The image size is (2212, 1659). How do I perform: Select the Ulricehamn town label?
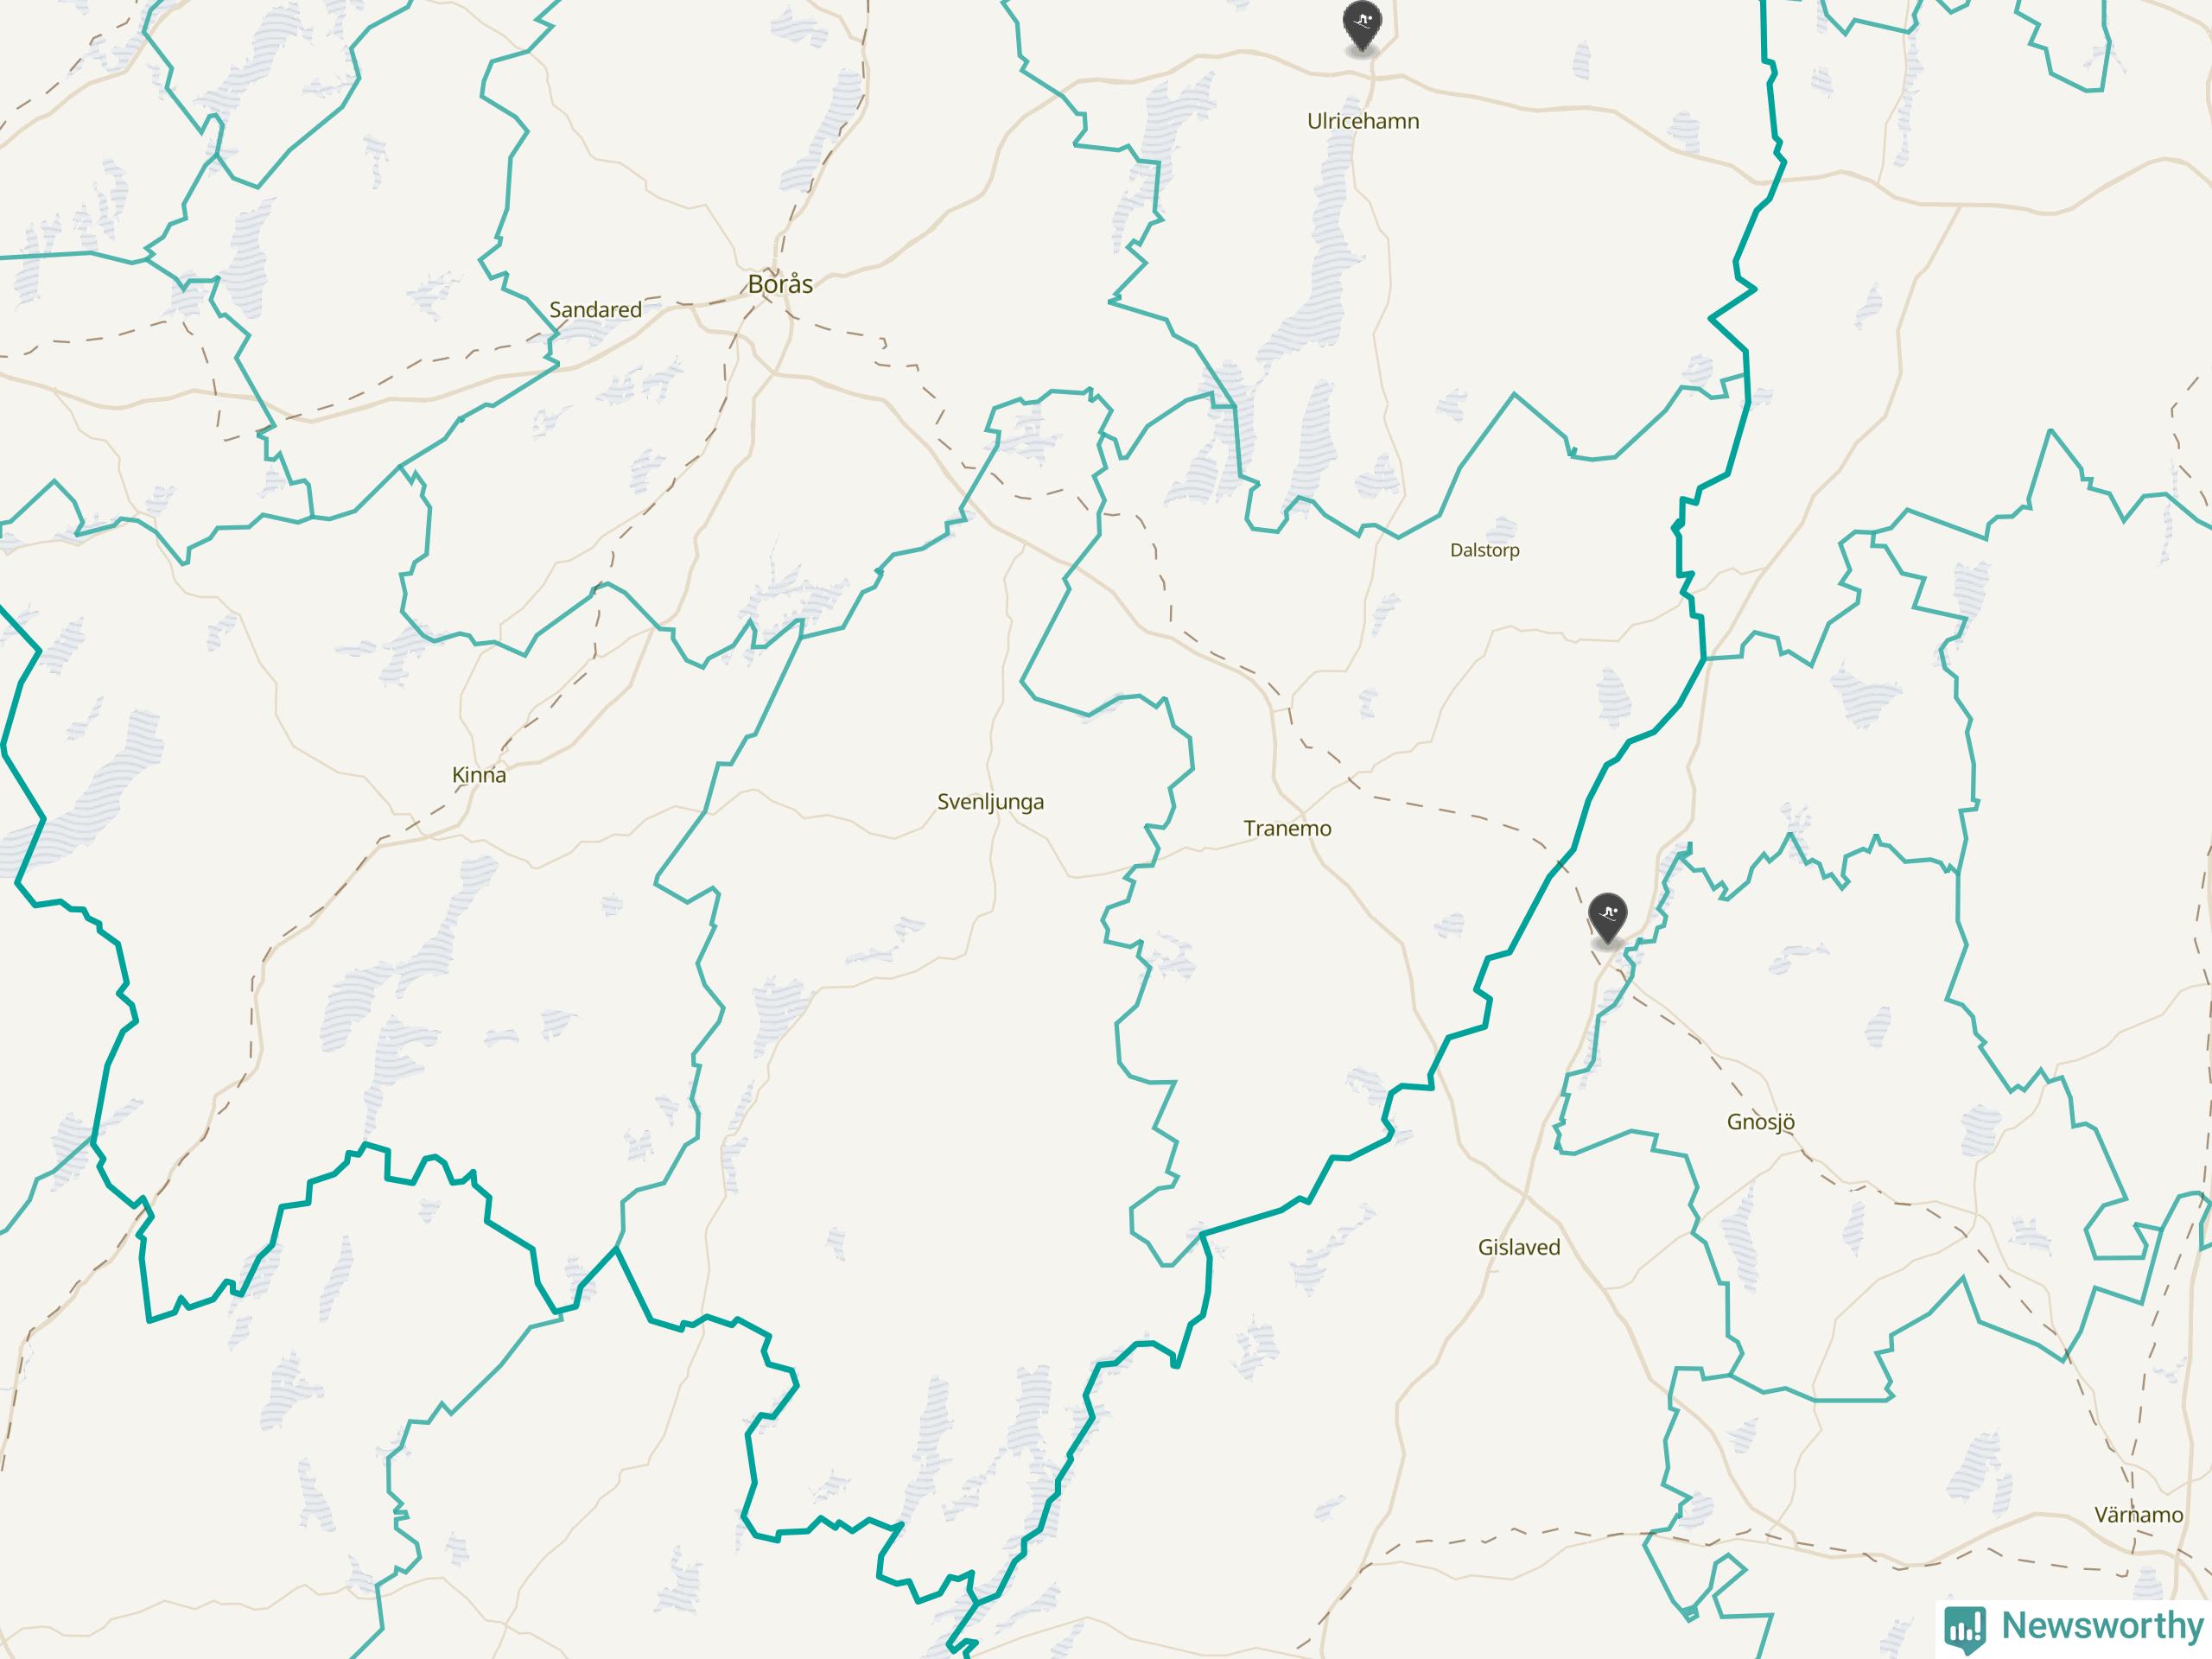pyautogui.click(x=1363, y=121)
